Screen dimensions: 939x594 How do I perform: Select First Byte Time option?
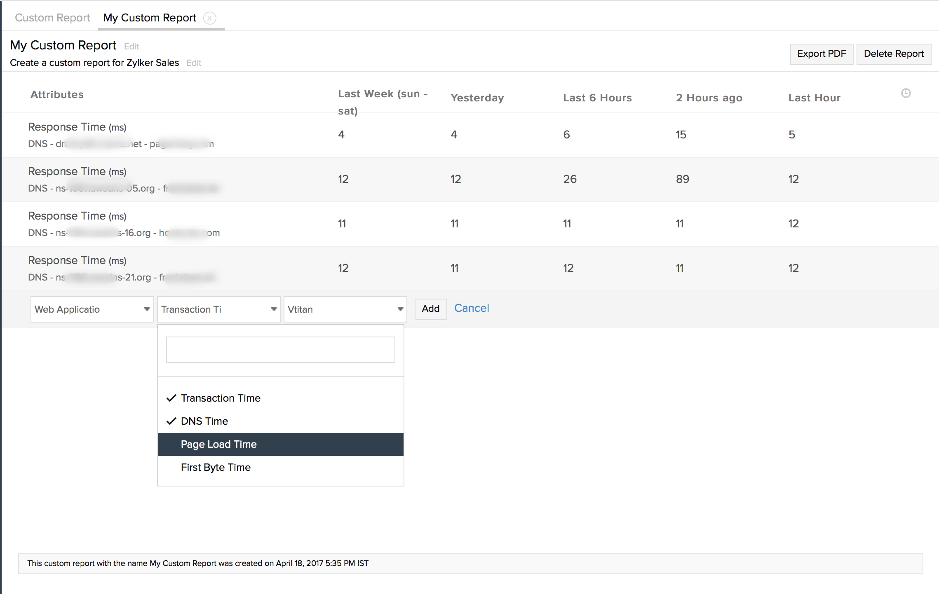[216, 467]
